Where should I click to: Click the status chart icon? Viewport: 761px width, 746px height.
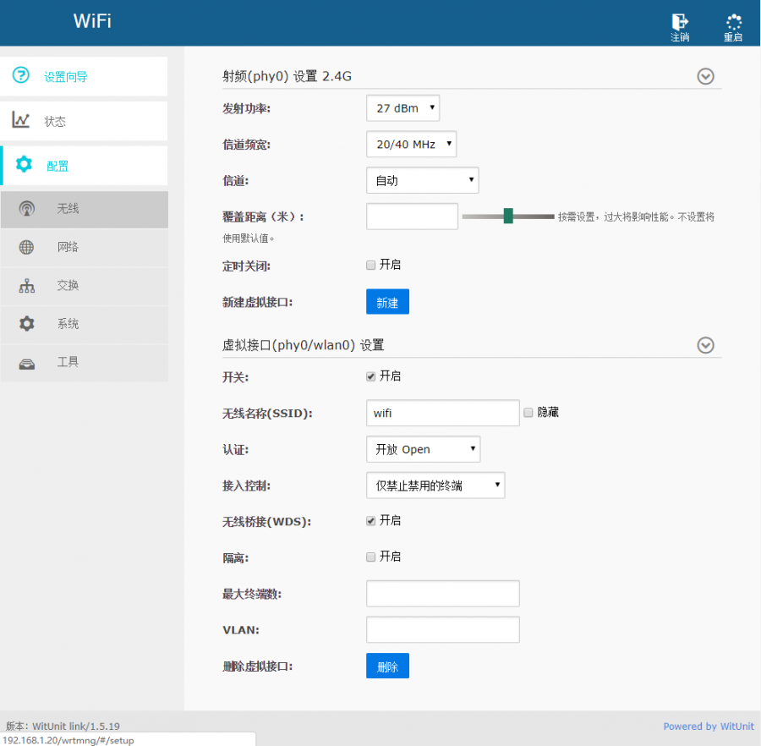tap(21, 120)
